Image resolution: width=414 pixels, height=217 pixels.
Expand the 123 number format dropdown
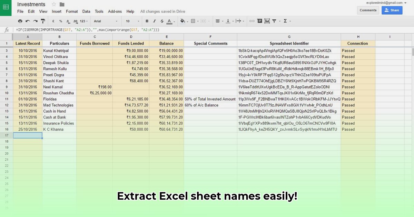(x=84, y=21)
